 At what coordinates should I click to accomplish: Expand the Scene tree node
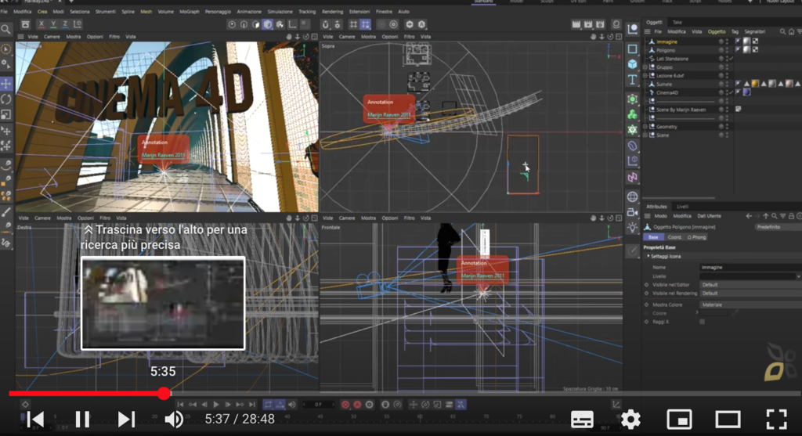point(645,135)
